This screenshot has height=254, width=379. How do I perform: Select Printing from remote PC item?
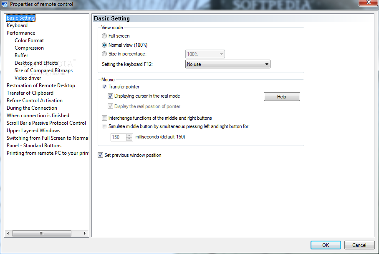[x=48, y=153]
